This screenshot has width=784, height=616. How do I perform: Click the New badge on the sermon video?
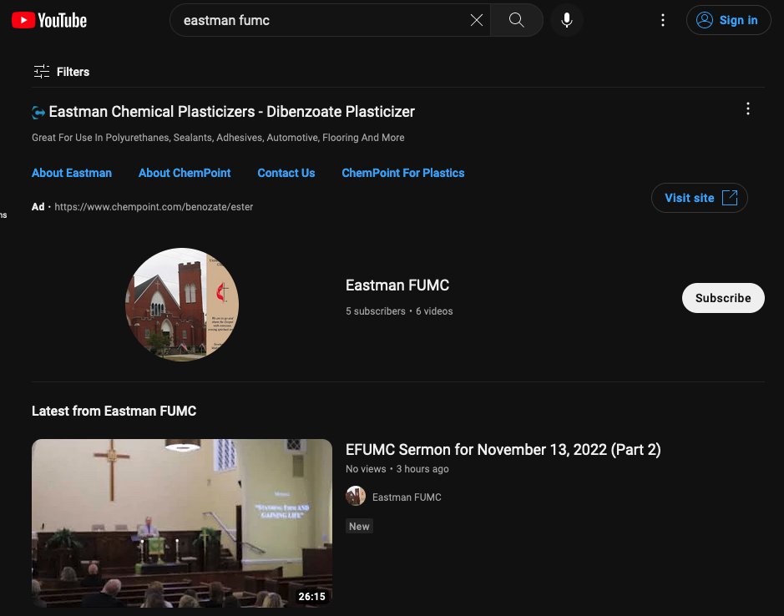click(x=359, y=526)
